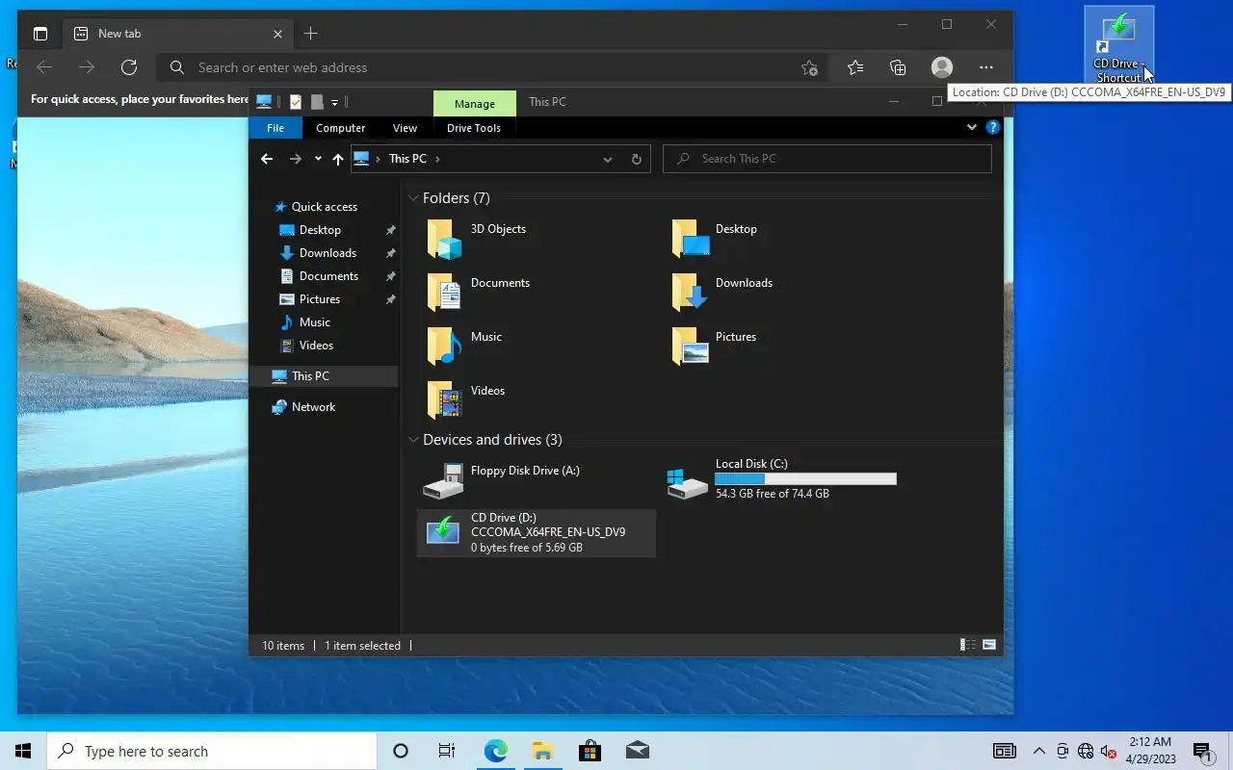Click the taskbar search box
Image resolution: width=1233 pixels, height=770 pixels.
click(x=212, y=751)
